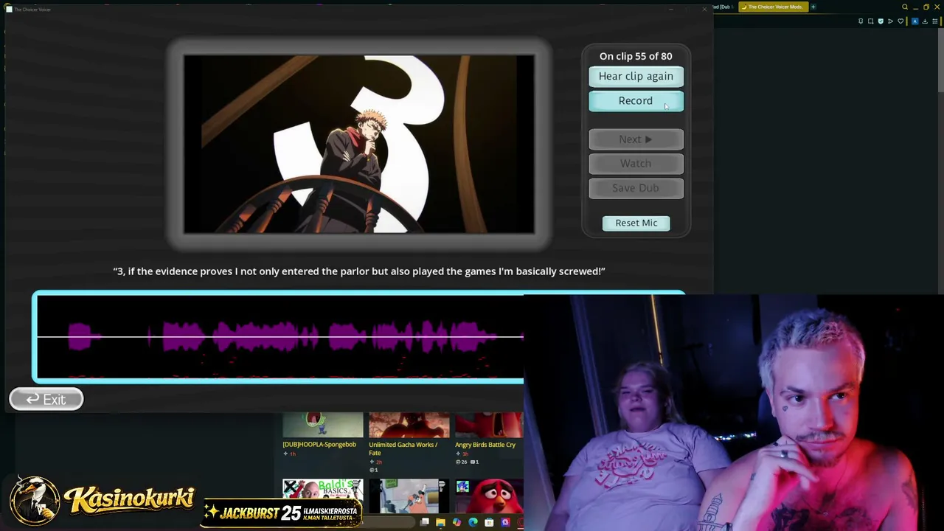Click the Watch button
Viewport: 944px width, 531px height.
[636, 164]
